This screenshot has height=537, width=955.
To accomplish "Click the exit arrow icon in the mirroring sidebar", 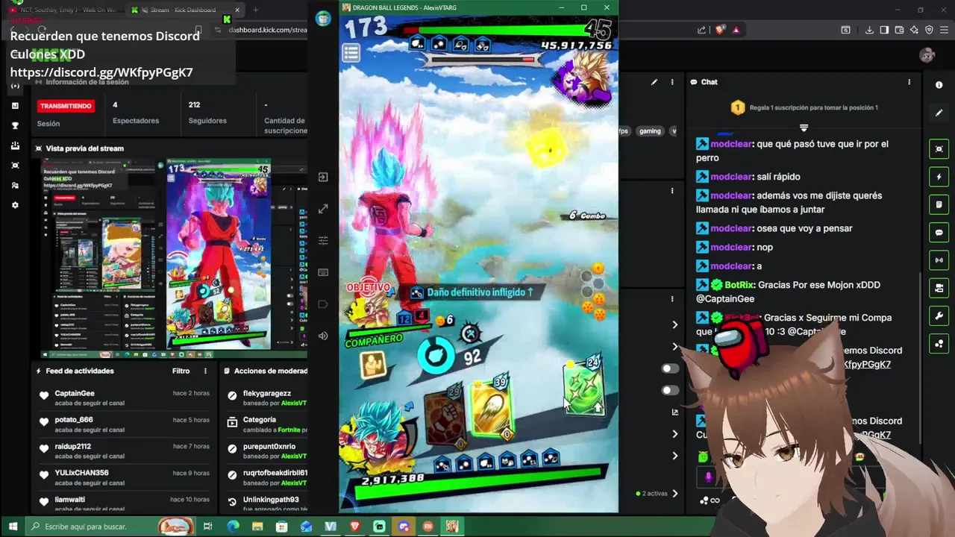I will (x=323, y=177).
